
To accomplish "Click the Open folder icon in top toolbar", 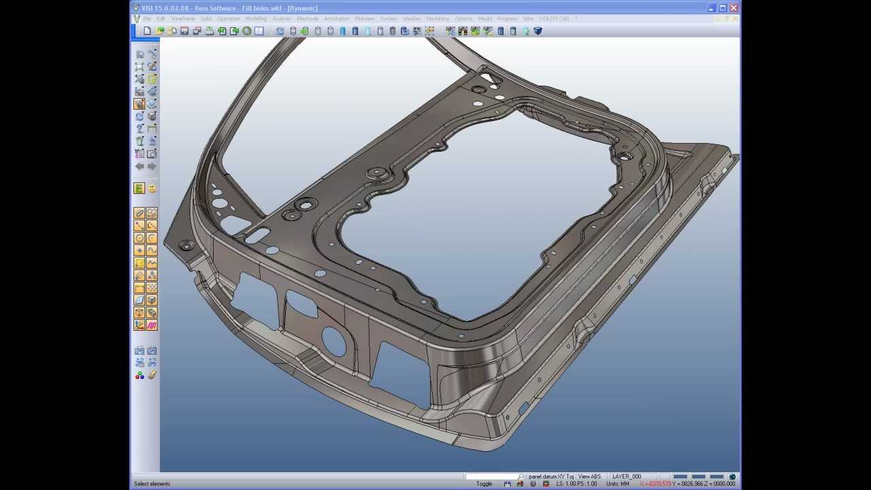I will point(159,31).
